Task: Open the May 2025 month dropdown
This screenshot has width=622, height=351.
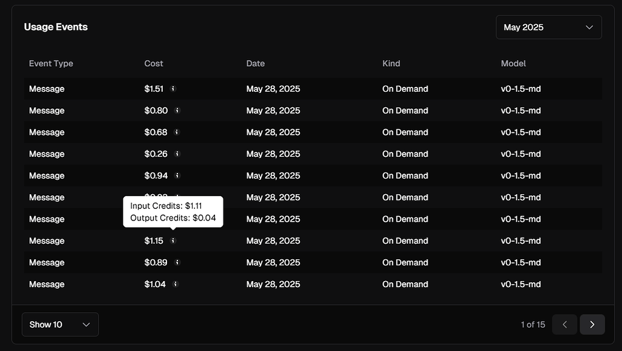Action: coord(549,27)
